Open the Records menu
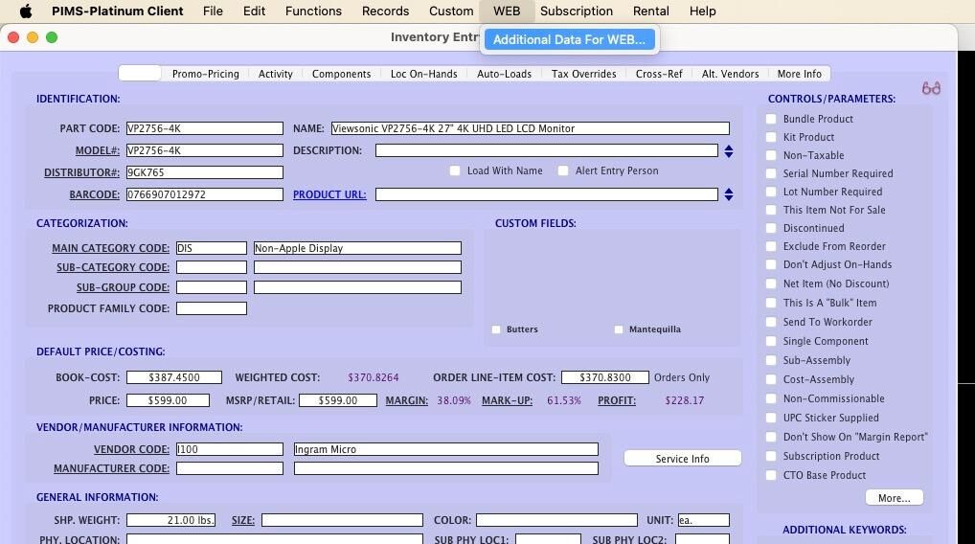 [386, 11]
